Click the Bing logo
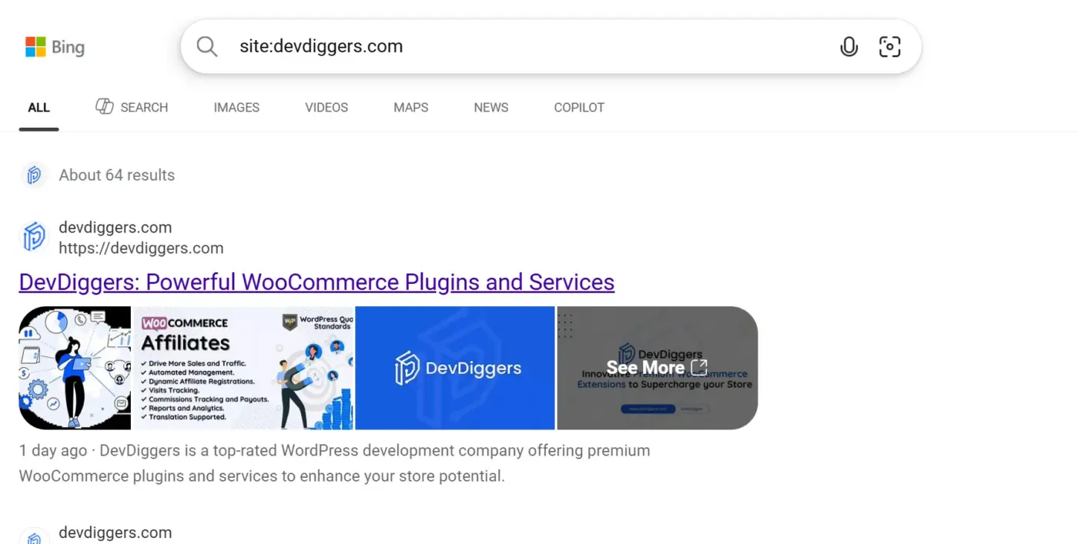This screenshot has width=1078, height=544. 55,47
